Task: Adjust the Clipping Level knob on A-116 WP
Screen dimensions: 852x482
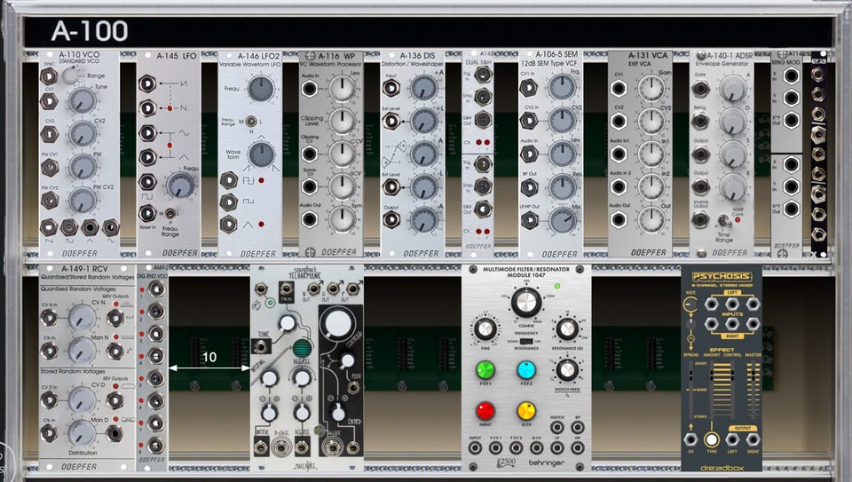Action: tap(342, 122)
